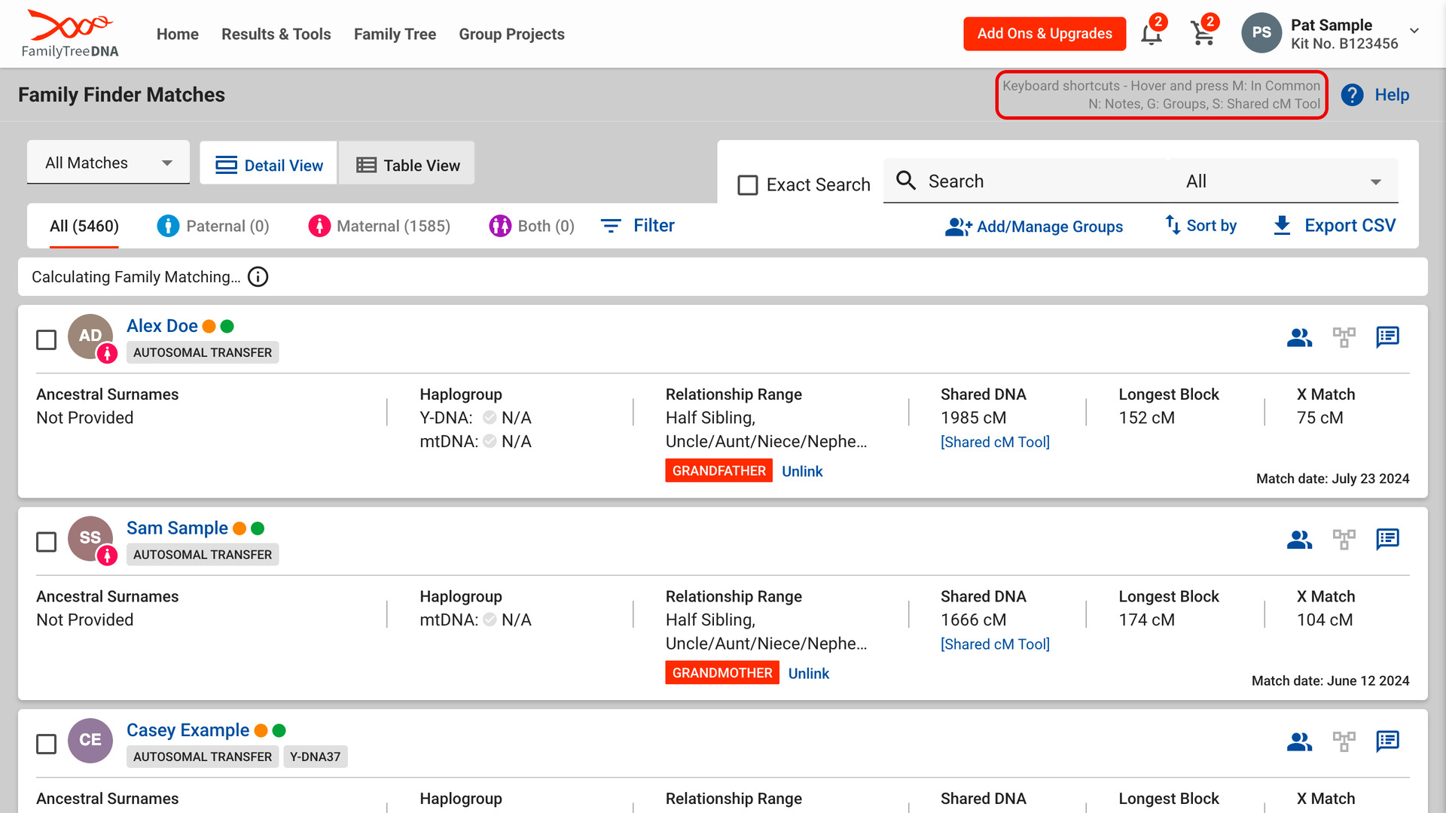Open Shared cM Tool for Sam Sample
1446x813 pixels.
pyautogui.click(x=995, y=644)
